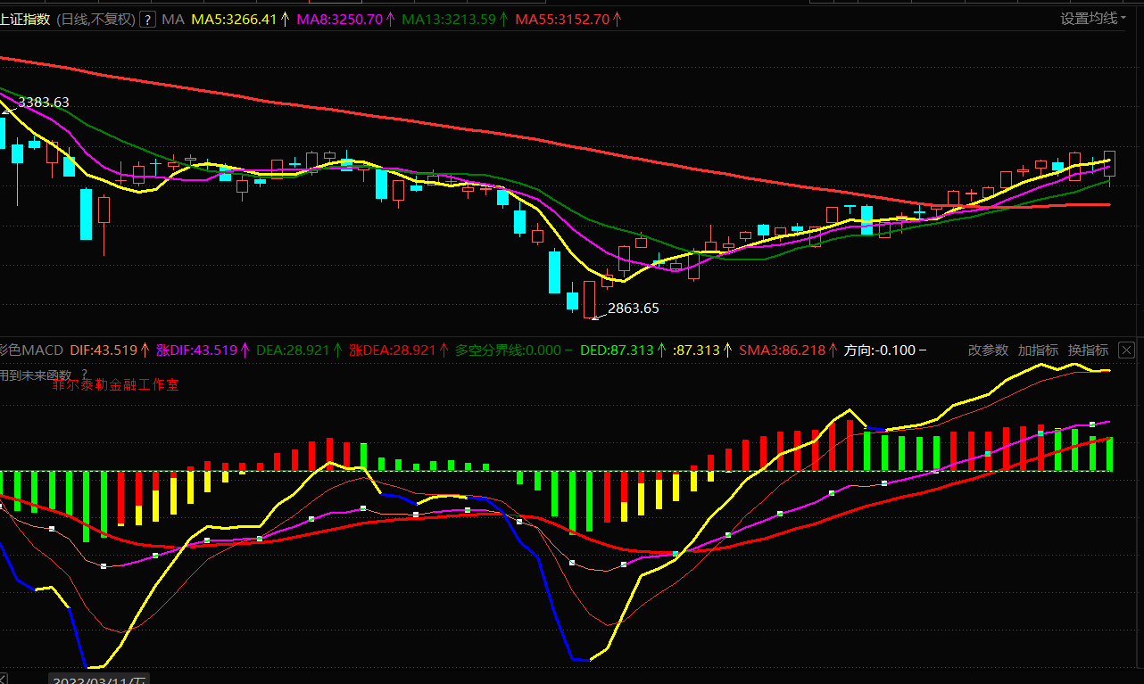Click the 彩色MACD indicator name

click(x=29, y=350)
